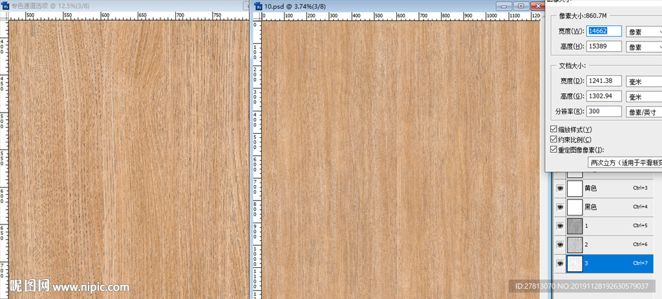662x299 pixels.
Task: Click the resolution field showing 300
Action: pyautogui.click(x=604, y=111)
